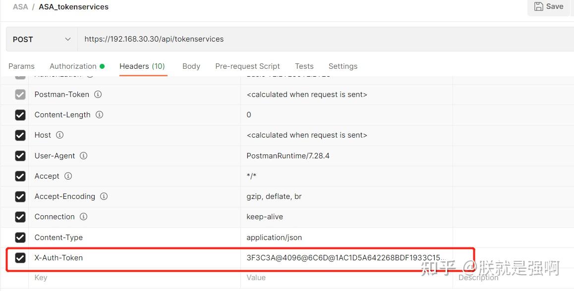Viewport: 574px width, 291px height.
Task: Click the Save button
Action: [548, 6]
